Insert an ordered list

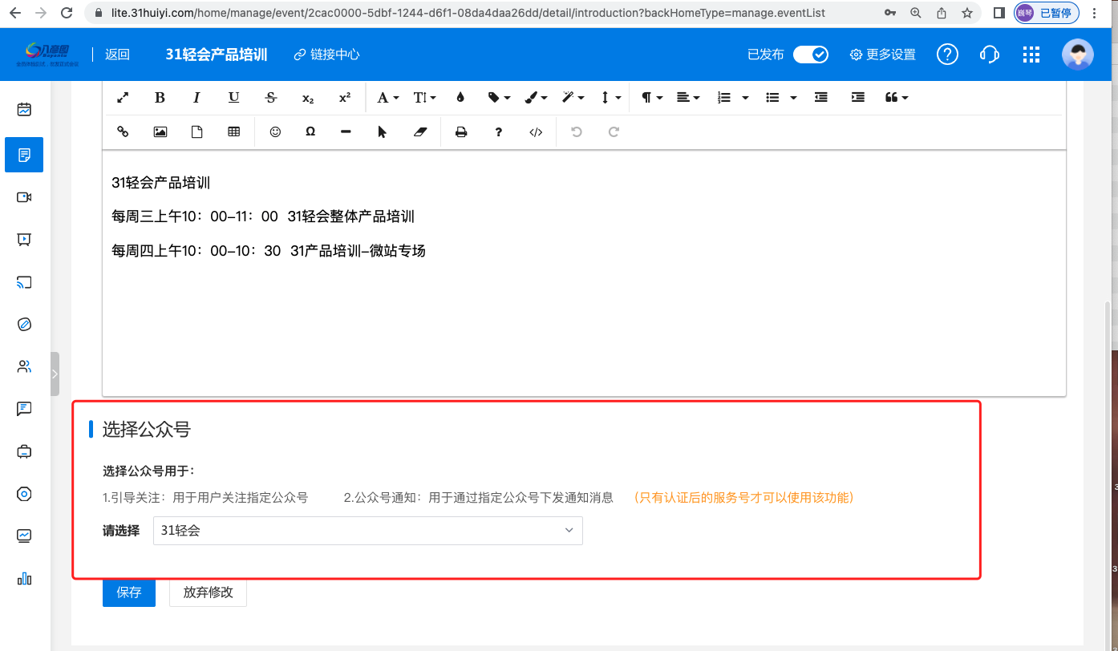click(724, 97)
